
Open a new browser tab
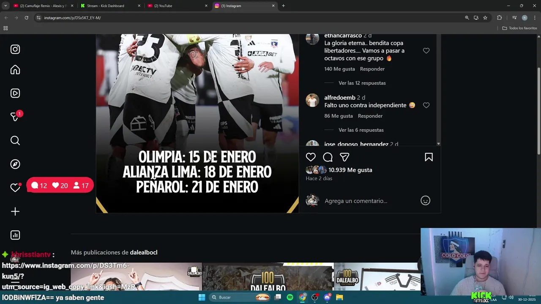[283, 6]
